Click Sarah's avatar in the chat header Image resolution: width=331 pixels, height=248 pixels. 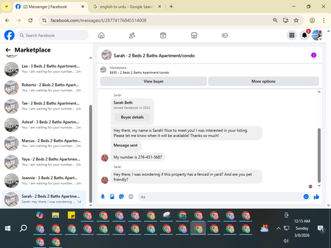pos(107,55)
